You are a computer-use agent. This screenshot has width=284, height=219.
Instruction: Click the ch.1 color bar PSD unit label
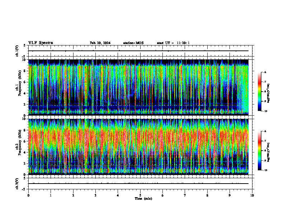coord(269,93)
